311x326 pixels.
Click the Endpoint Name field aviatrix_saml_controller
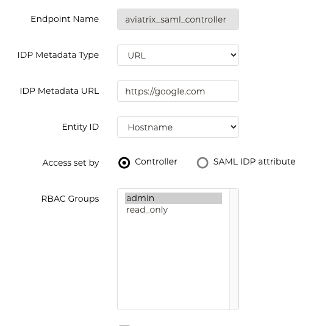[178, 19]
